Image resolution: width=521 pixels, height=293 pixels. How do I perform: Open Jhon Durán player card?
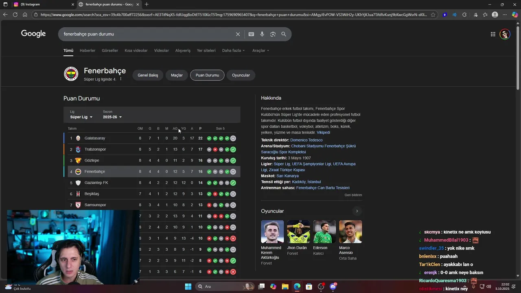click(x=298, y=238)
